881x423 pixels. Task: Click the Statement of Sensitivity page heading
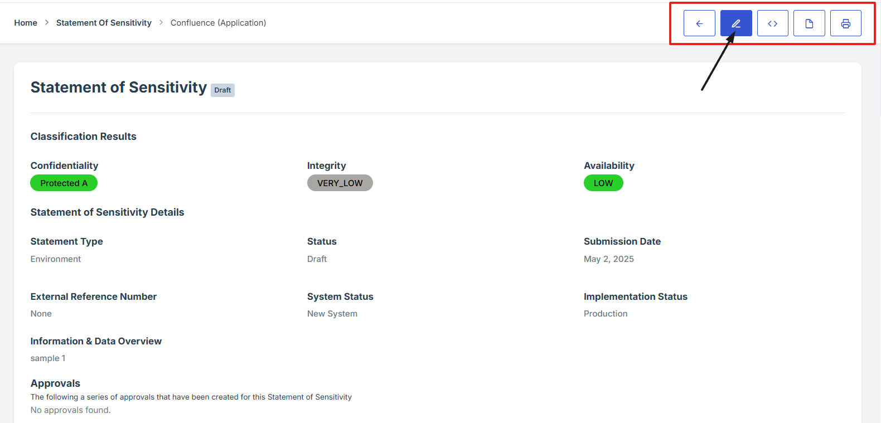pos(118,87)
